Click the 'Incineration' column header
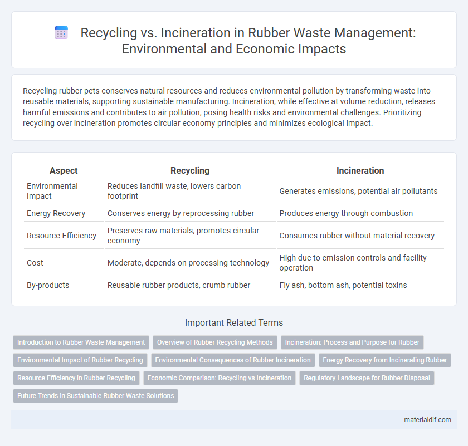The width and height of the screenshot is (468, 446). [360, 170]
